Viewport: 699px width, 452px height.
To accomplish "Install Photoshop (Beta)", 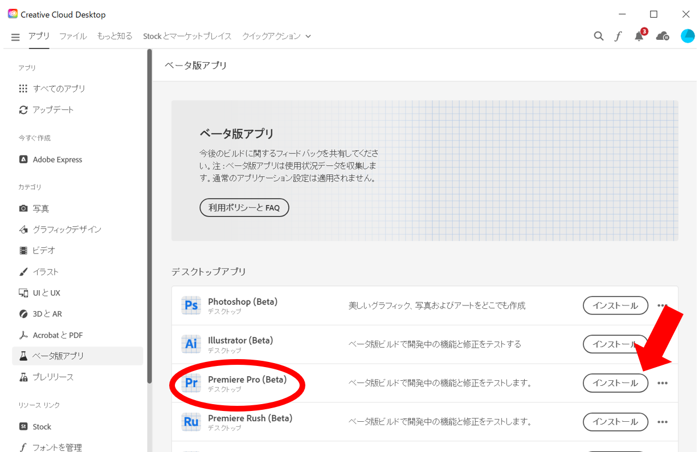I will pos(615,306).
